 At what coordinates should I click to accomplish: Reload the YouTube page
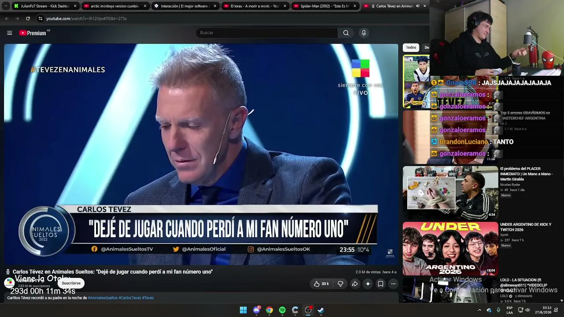point(28,18)
